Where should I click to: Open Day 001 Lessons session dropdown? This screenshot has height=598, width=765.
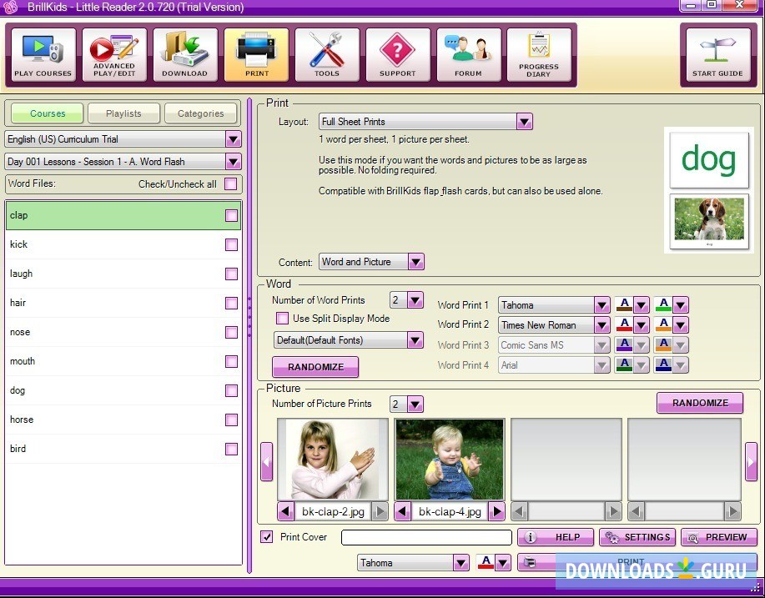pyautogui.click(x=234, y=162)
